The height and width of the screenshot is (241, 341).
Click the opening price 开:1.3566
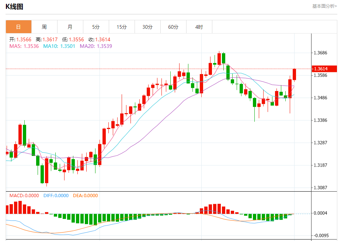20,39
